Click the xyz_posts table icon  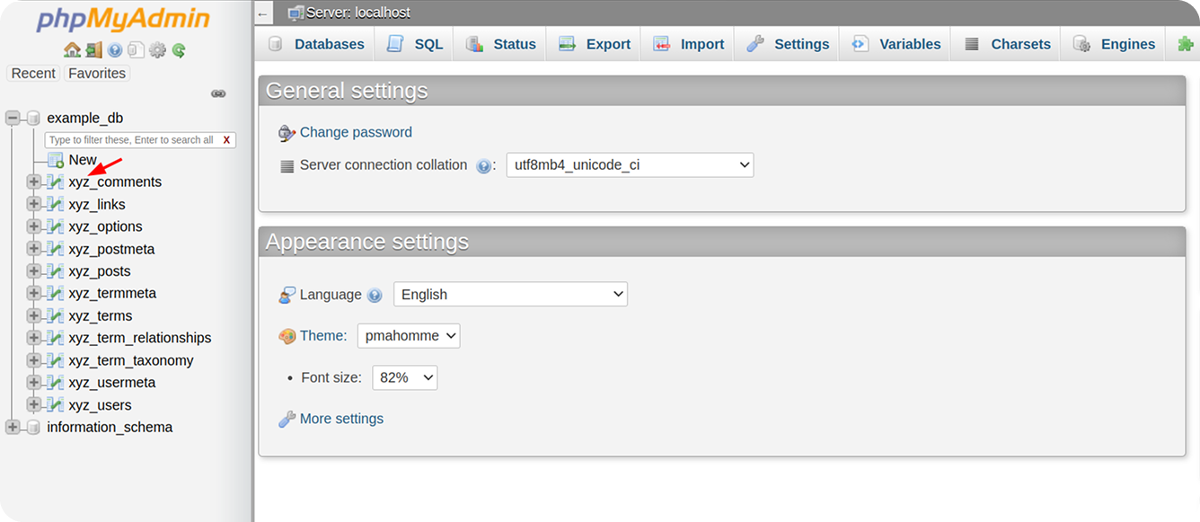coord(55,270)
